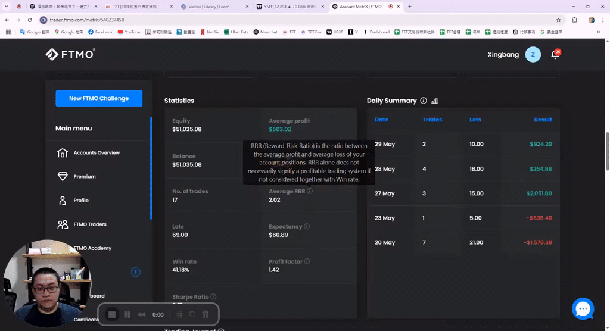The image size is (610, 331).
Task: Close the Account MetriX tab
Action: click(398, 7)
